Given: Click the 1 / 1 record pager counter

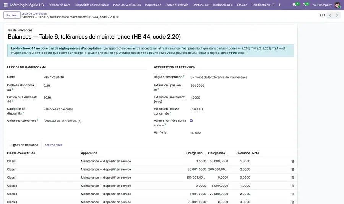Looking at the screenshot, I should tap(322, 15).
